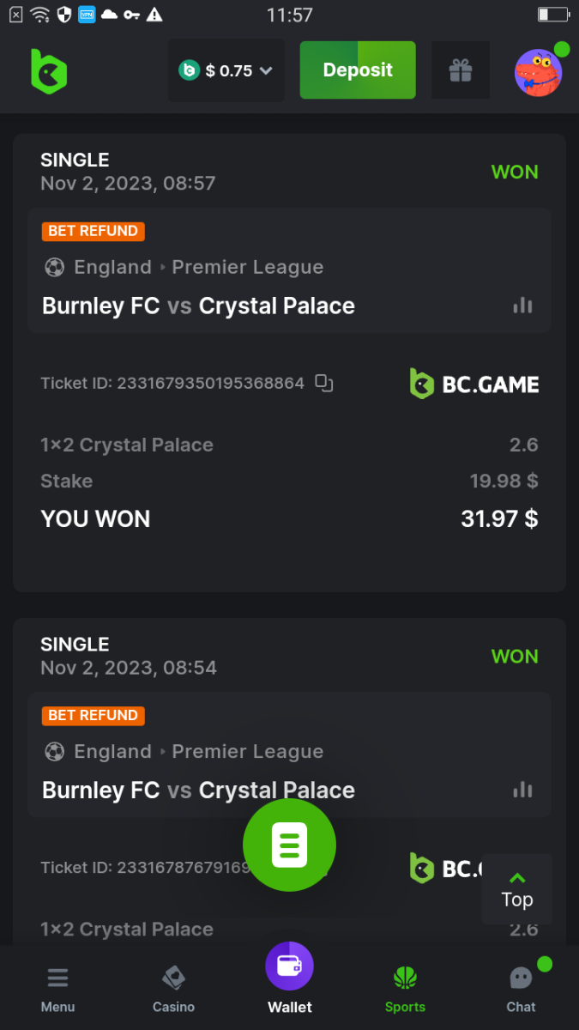Image resolution: width=579 pixels, height=1030 pixels.
Task: Open the crocodile profile avatar
Action: point(538,72)
